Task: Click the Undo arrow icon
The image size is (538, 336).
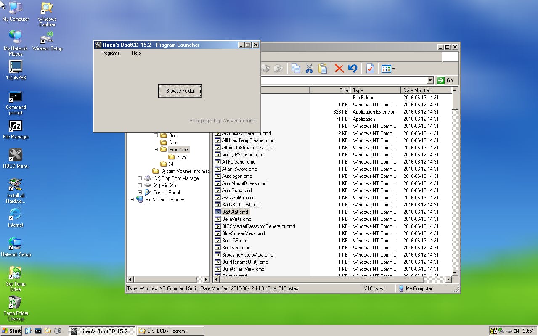Action: [353, 68]
